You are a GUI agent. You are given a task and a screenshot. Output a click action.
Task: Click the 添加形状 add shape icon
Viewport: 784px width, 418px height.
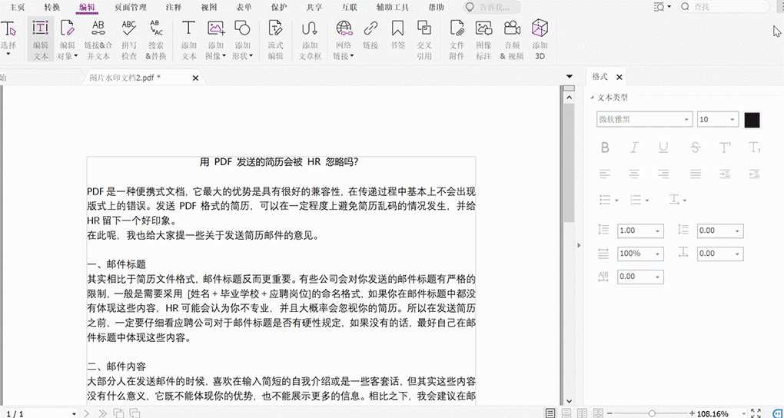pos(242,29)
